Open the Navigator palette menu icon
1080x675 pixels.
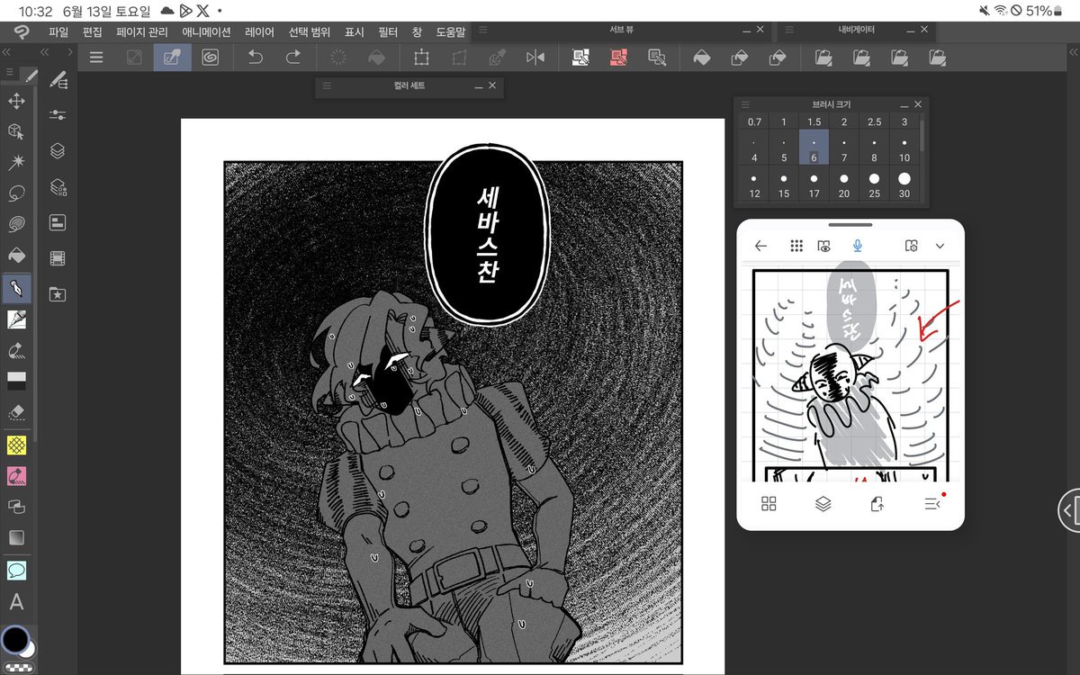pos(787,30)
